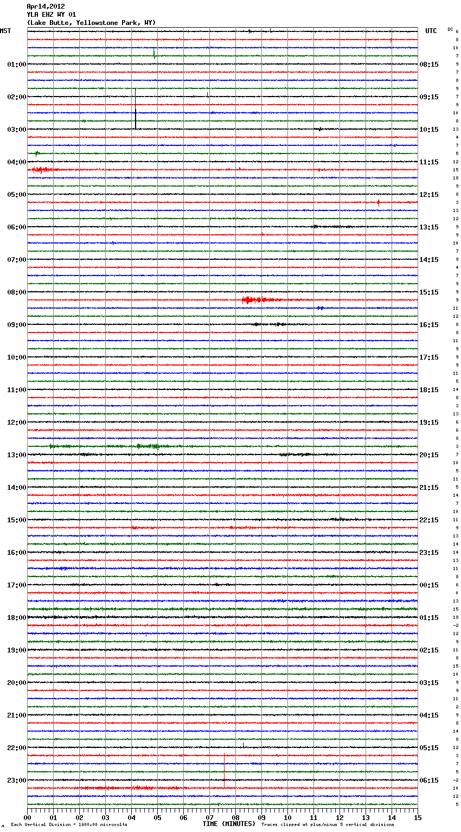Select the "05:00" MST hour label
The height and width of the screenshot is (832, 461).
click(17, 195)
